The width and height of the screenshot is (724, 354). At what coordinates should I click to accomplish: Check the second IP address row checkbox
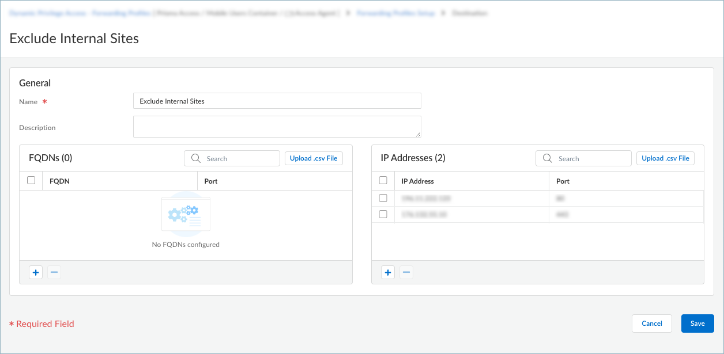click(383, 214)
